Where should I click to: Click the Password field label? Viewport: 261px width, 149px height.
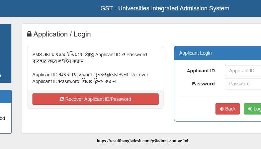click(x=203, y=84)
